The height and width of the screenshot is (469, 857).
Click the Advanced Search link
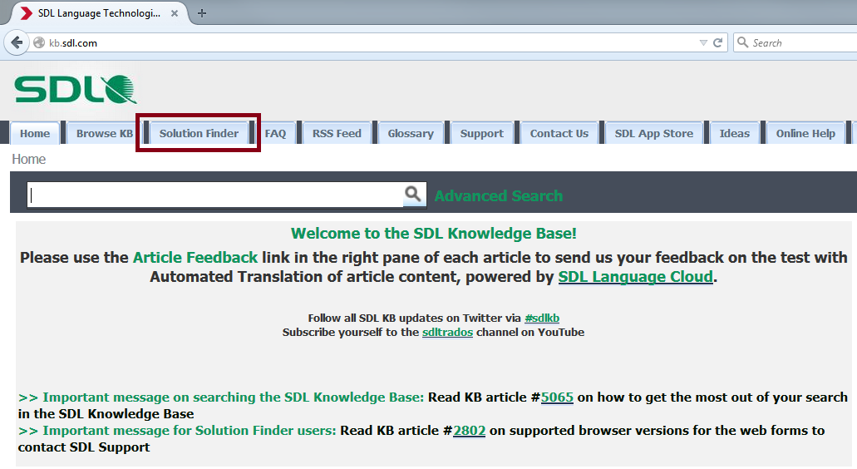pyautogui.click(x=499, y=195)
